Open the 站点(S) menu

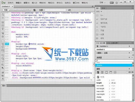68,3
